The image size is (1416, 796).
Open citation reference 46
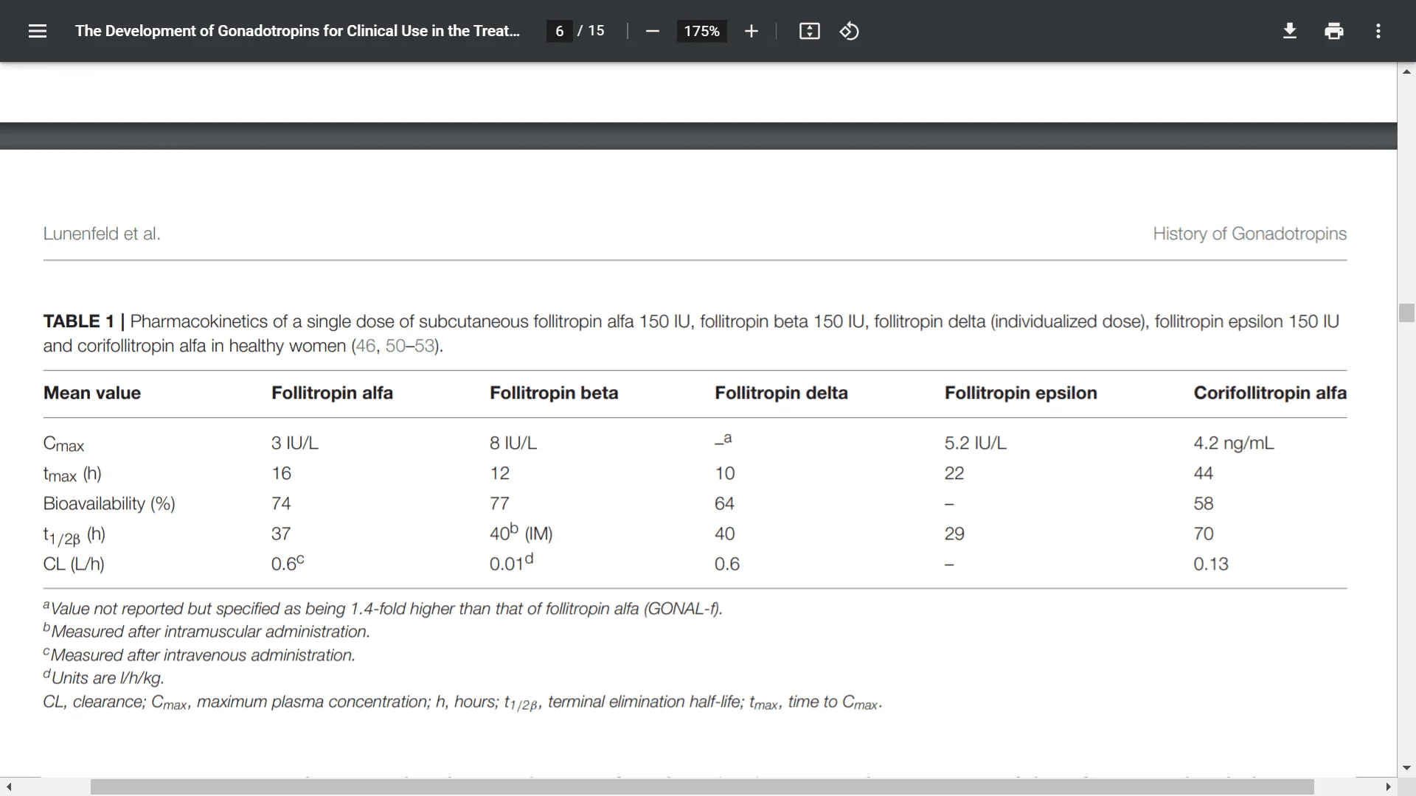(x=366, y=346)
